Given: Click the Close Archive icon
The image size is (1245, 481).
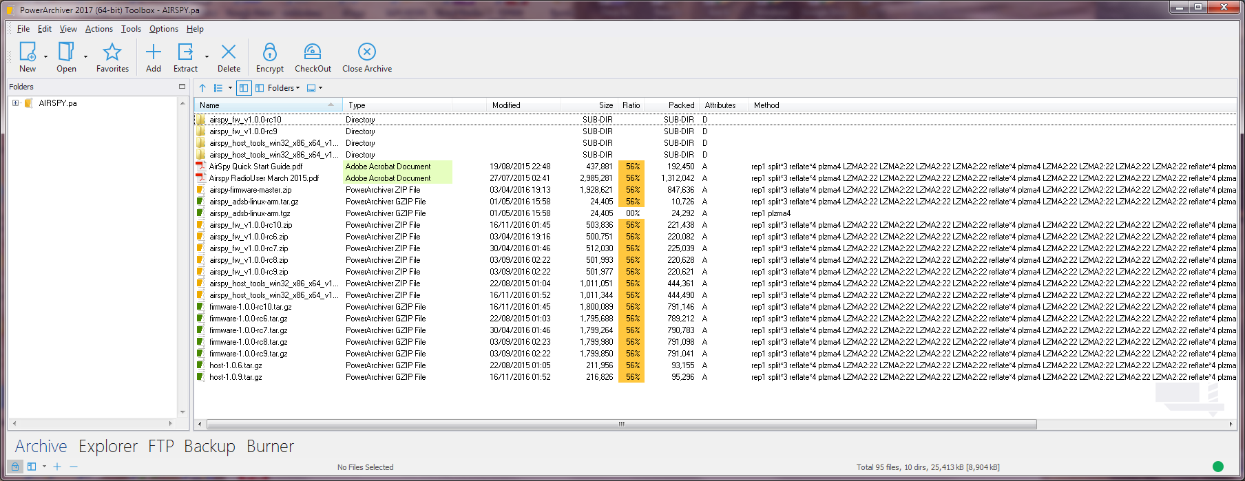Looking at the screenshot, I should click(367, 52).
